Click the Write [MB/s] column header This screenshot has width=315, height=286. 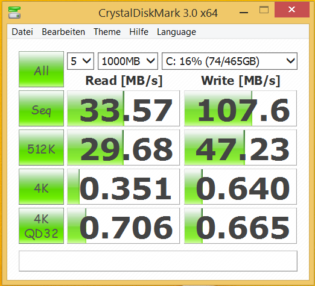[x=241, y=81]
